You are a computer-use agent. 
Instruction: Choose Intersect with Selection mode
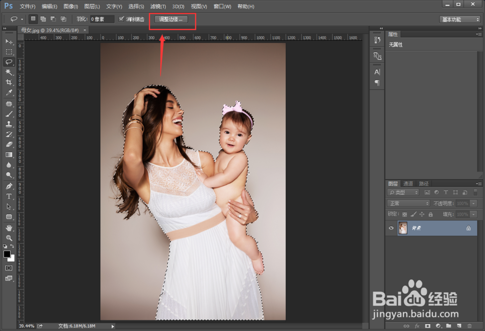click(64, 19)
